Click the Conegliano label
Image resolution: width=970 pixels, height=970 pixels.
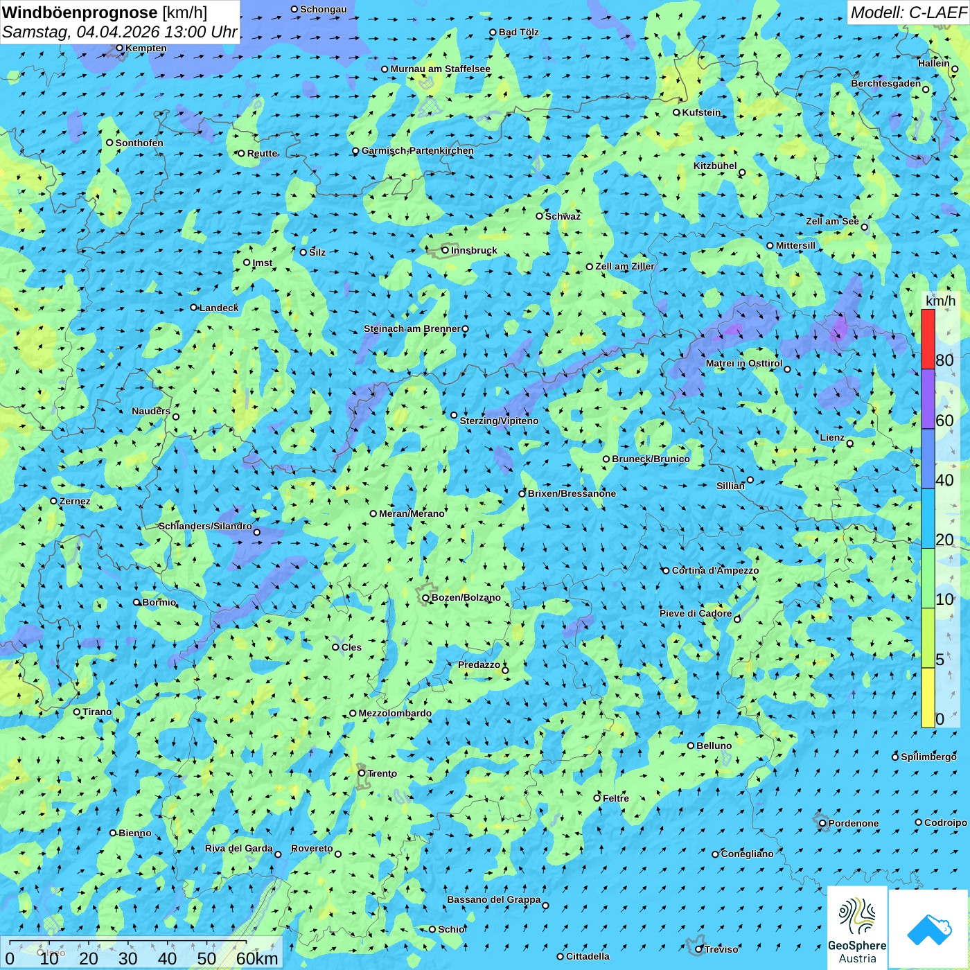[x=747, y=854]
